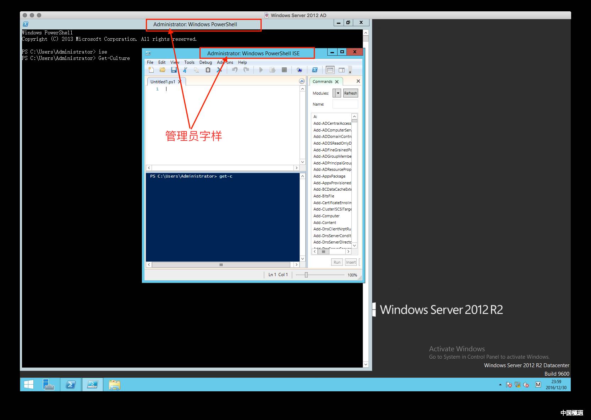591x420 pixels.
Task: Click commands list vertical scrollbar down arrow
Action: click(354, 245)
